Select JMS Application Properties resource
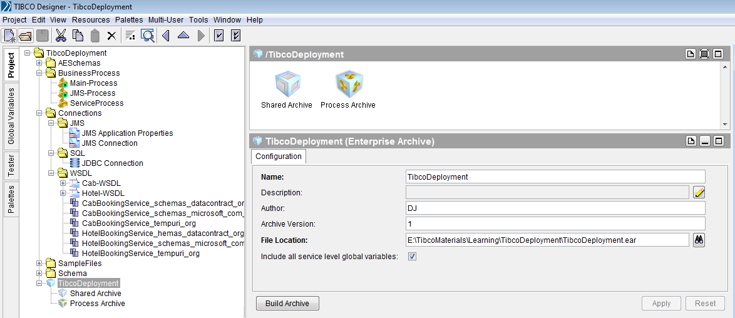This screenshot has height=318, width=735. [x=127, y=133]
